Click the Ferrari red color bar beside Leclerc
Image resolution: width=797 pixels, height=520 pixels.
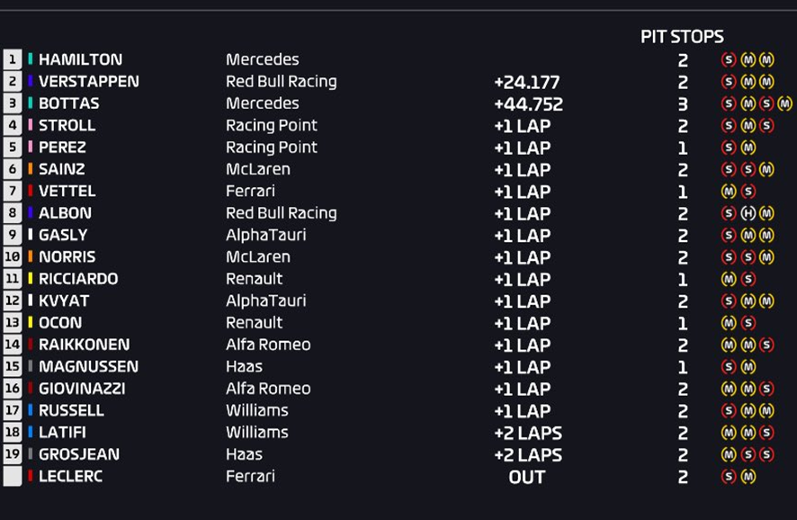click(x=31, y=476)
